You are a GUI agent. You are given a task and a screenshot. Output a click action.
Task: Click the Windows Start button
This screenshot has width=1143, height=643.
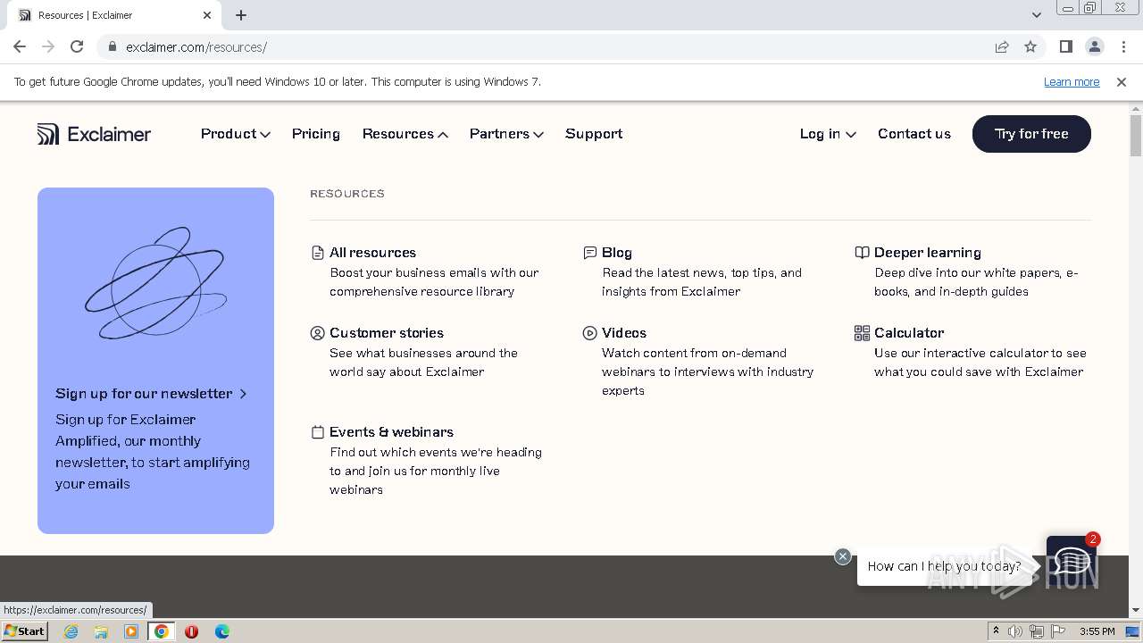(24, 631)
